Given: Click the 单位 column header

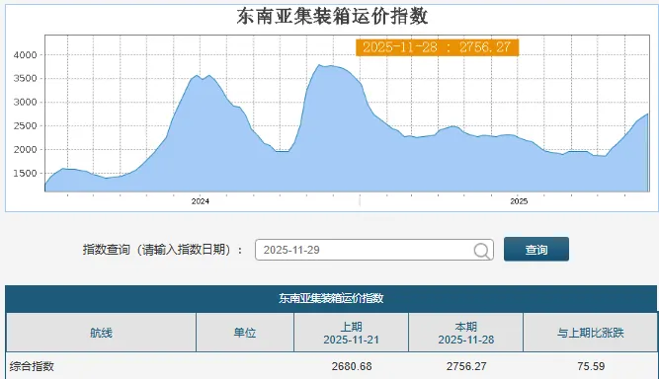Looking at the screenshot, I should (245, 333).
